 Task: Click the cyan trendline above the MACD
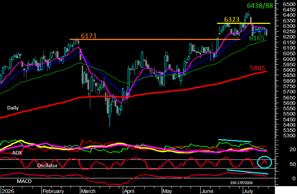point(247,172)
